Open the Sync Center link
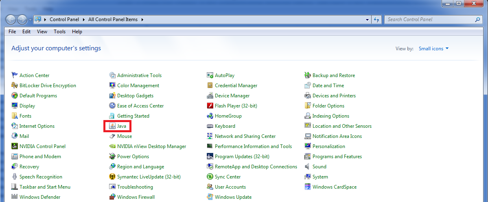 (x=228, y=176)
